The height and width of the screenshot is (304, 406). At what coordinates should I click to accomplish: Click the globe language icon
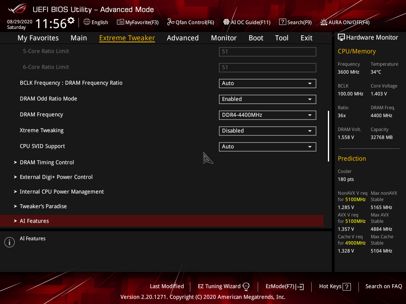pyautogui.click(x=87, y=22)
